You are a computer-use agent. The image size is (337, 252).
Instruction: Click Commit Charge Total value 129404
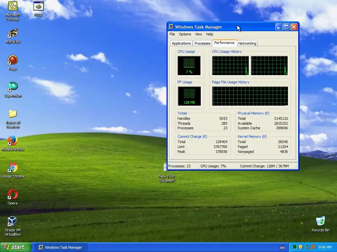221,142
